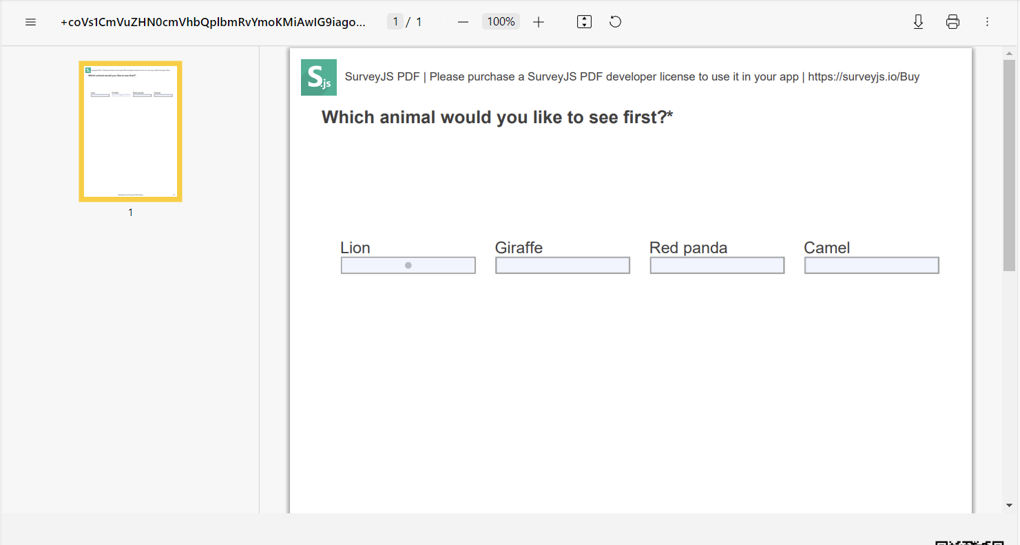This screenshot has height=545, width=1020.
Task: Open the sidebar with the hamburger menu icon
Action: coord(30,21)
